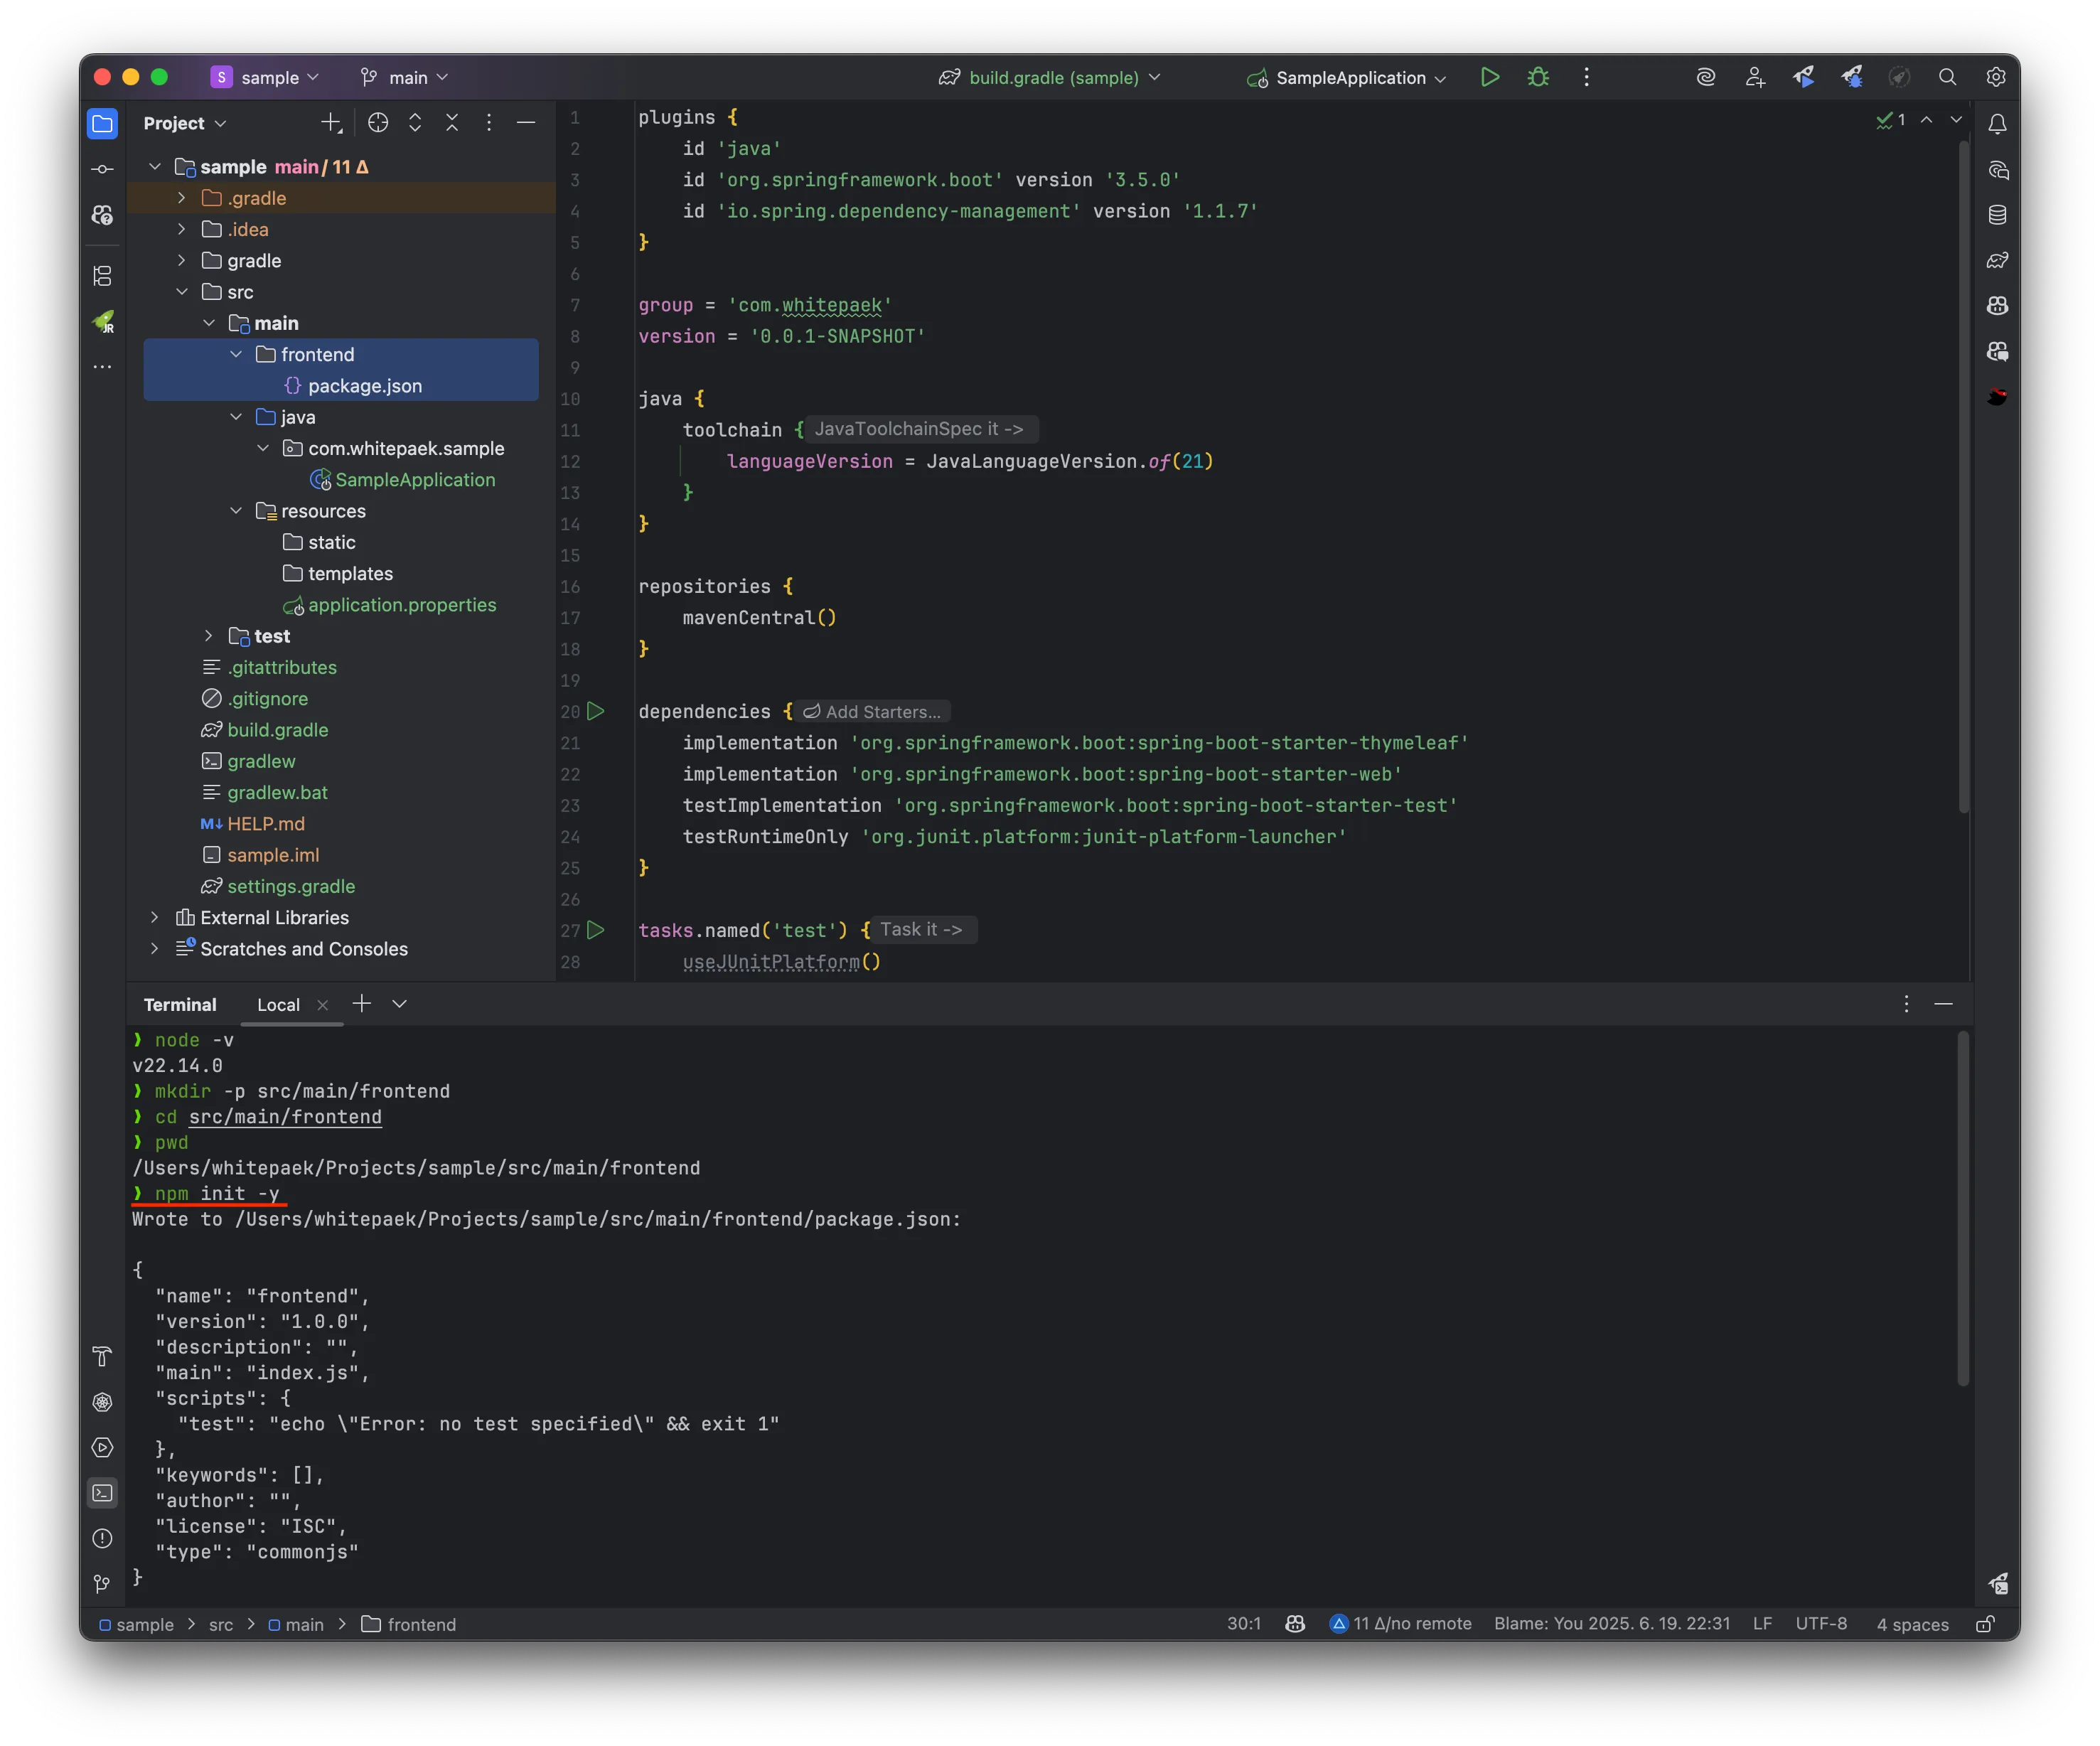Collapse all in Project panel
Viewport: 2100px width, 1746px height.
coord(452,123)
